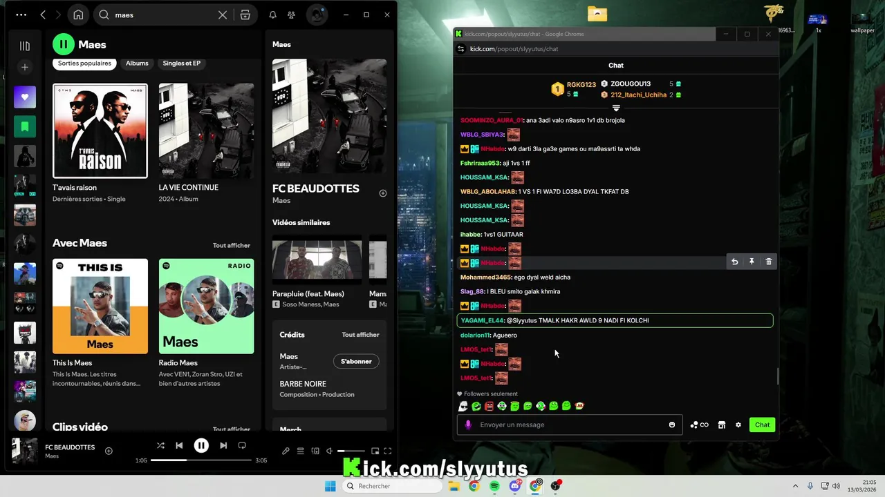This screenshot has width=885, height=497.
Task: Open the mini player
Action: [375, 451]
